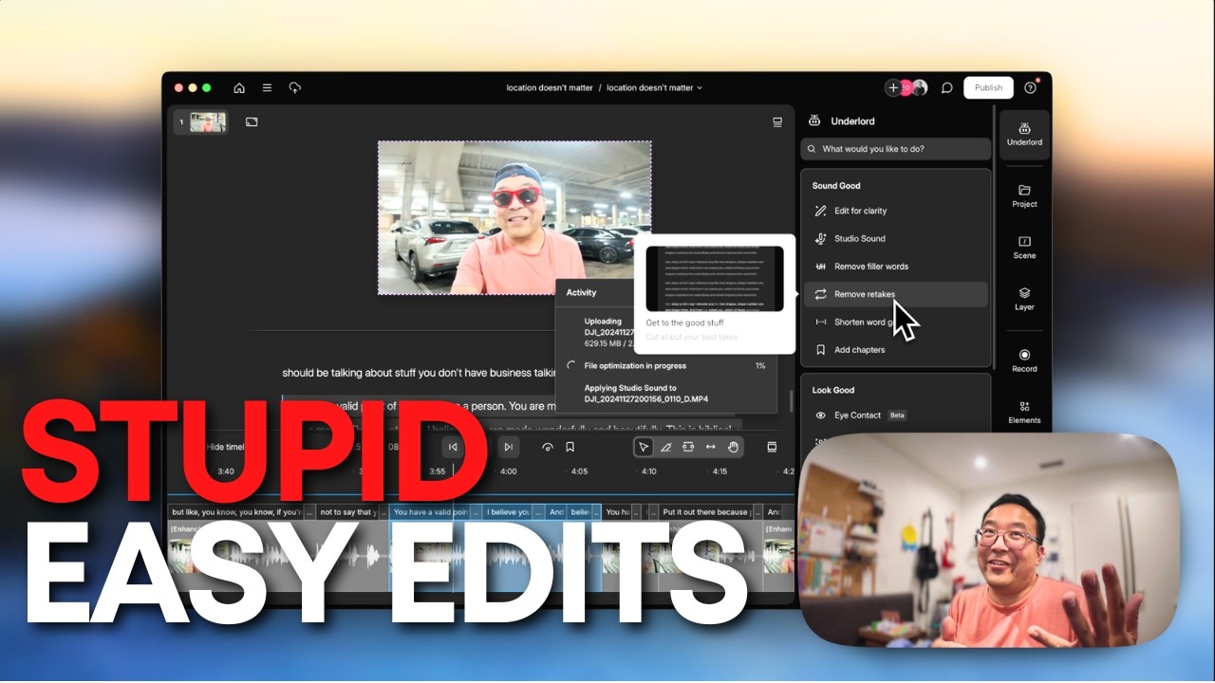Click the plus icon to invite collaborators
Viewport: 1215px width, 683px height.
892,87
